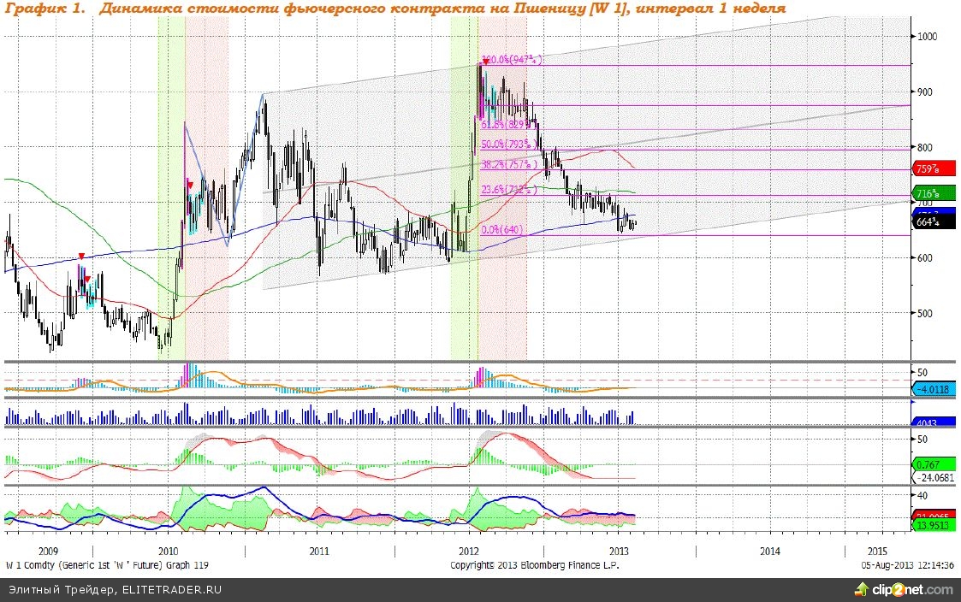
Task: Click the 2011 year label on time axis
Action: click(319, 551)
